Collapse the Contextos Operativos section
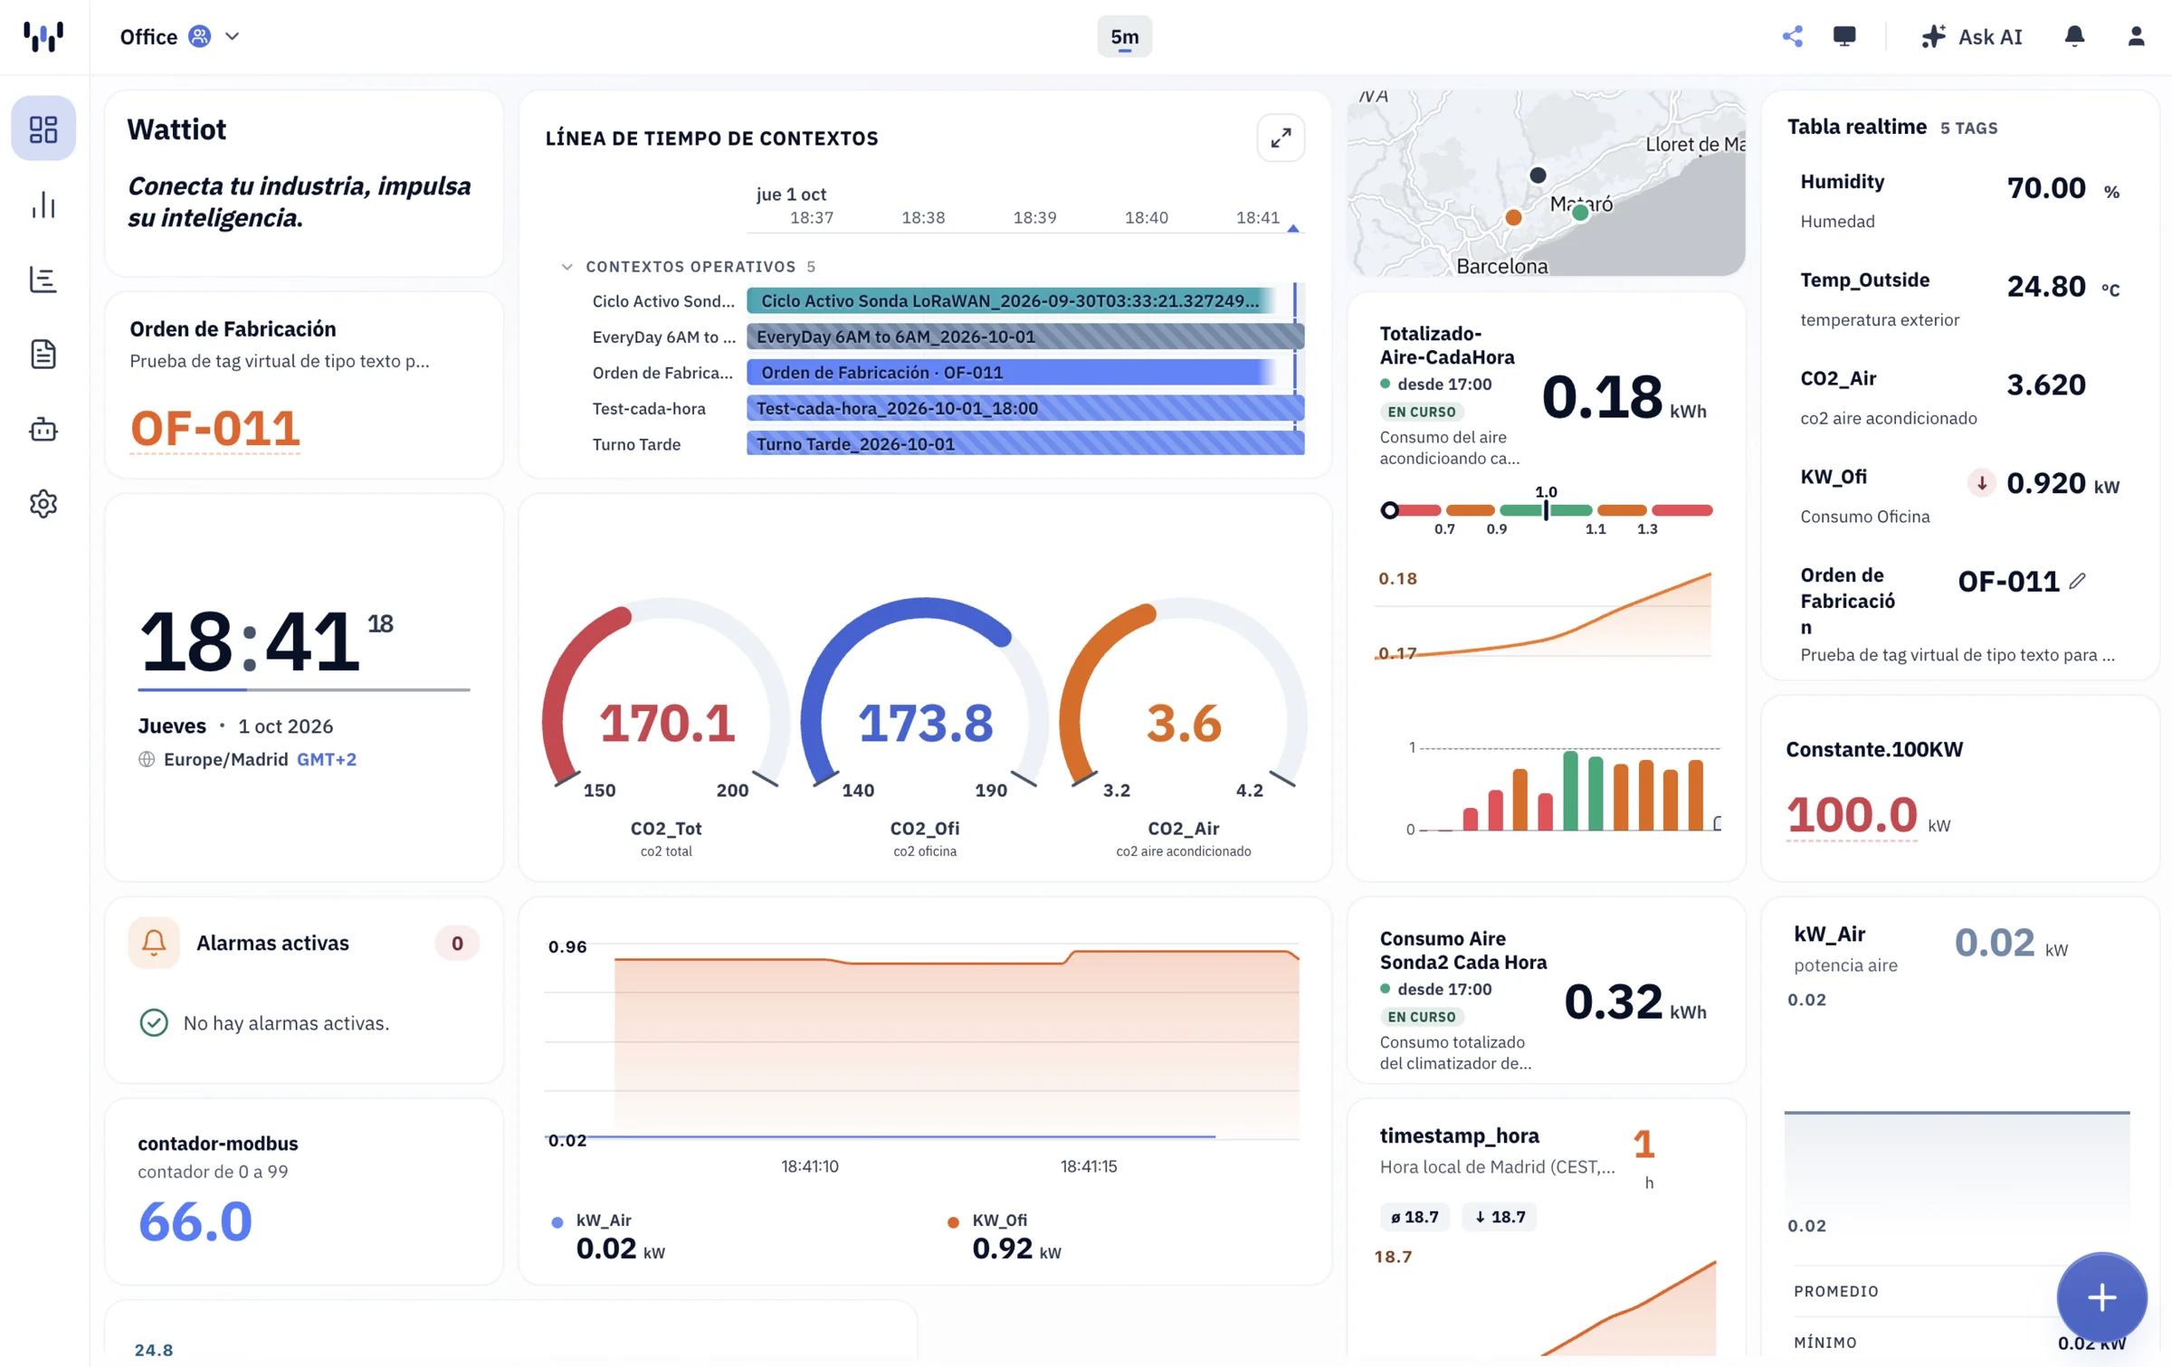 (567, 267)
